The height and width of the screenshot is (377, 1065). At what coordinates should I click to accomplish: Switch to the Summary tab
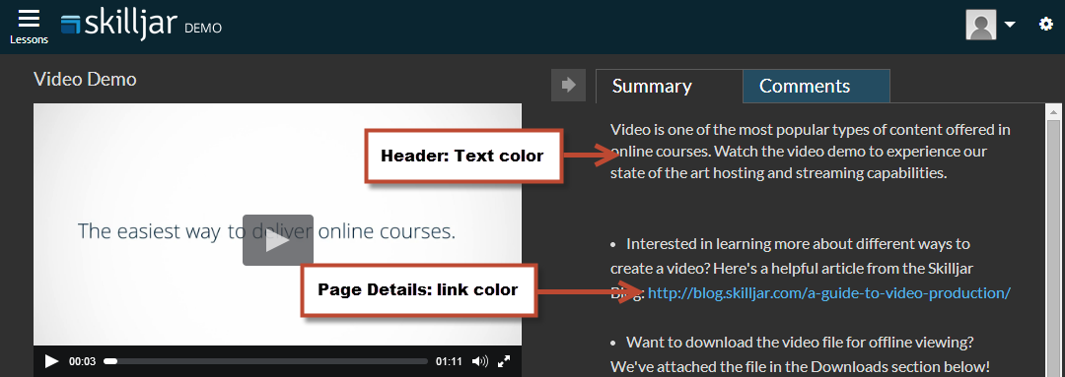point(652,86)
